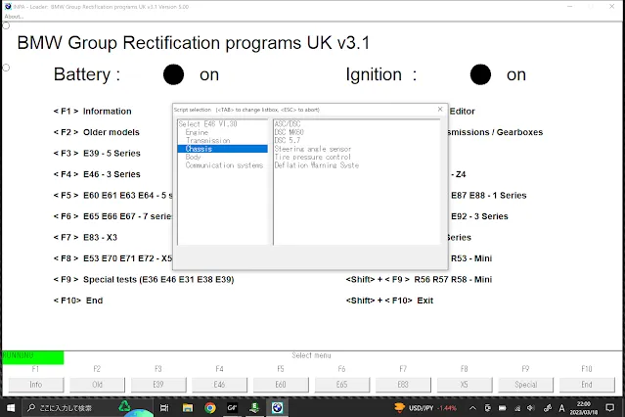Viewport: 625px width, 417px height.
Task: Open the notification center icon
Action: point(610,408)
